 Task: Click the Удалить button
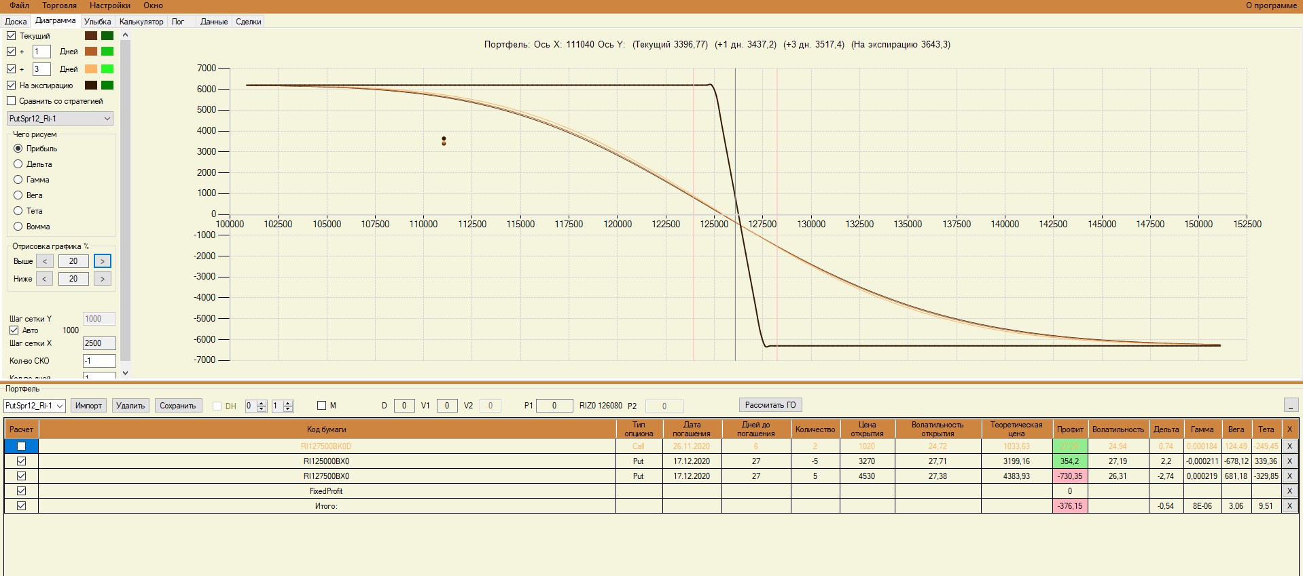click(130, 406)
